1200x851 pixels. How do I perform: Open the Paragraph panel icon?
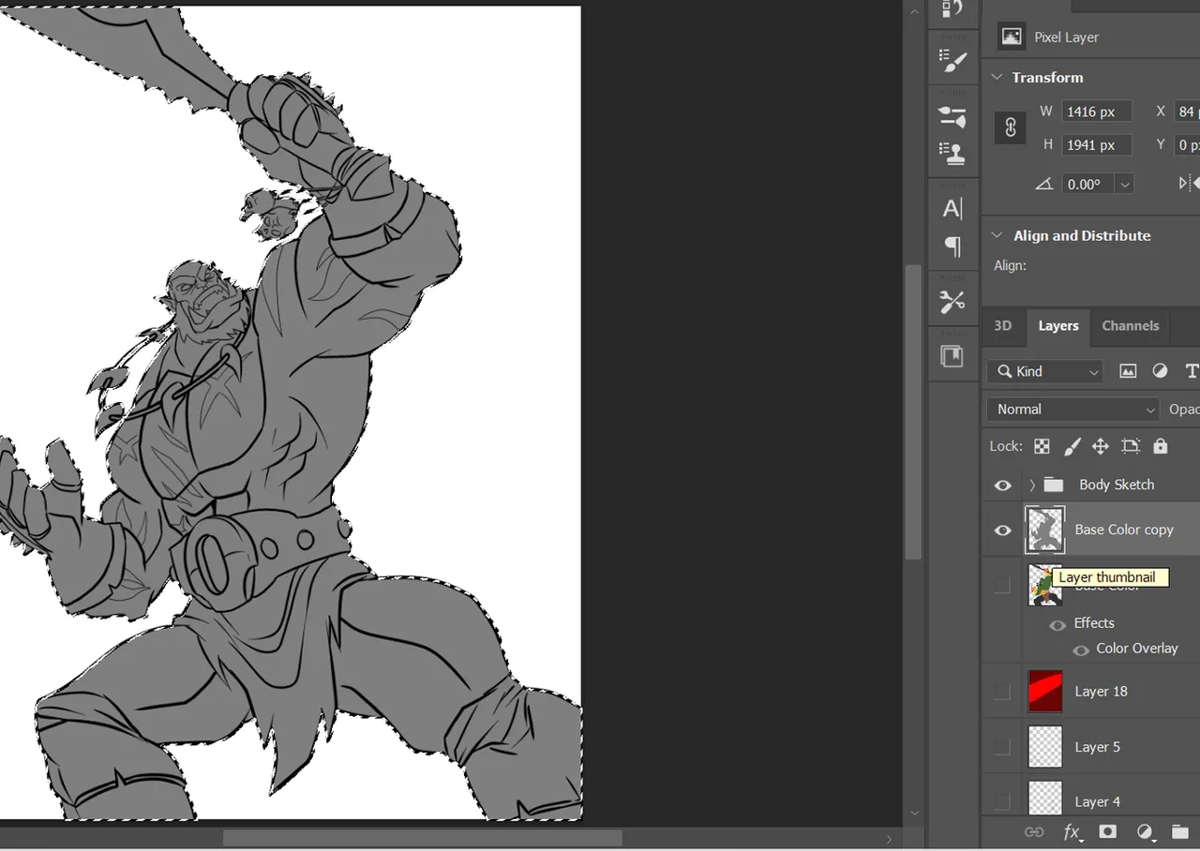952,246
